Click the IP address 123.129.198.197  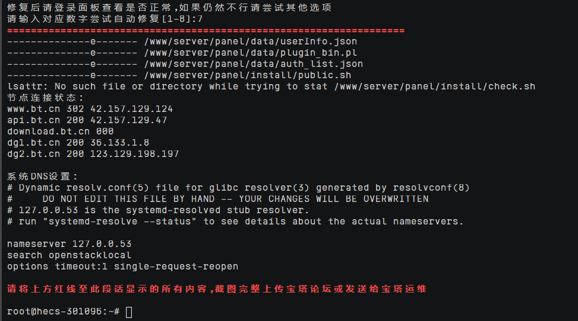pos(134,154)
